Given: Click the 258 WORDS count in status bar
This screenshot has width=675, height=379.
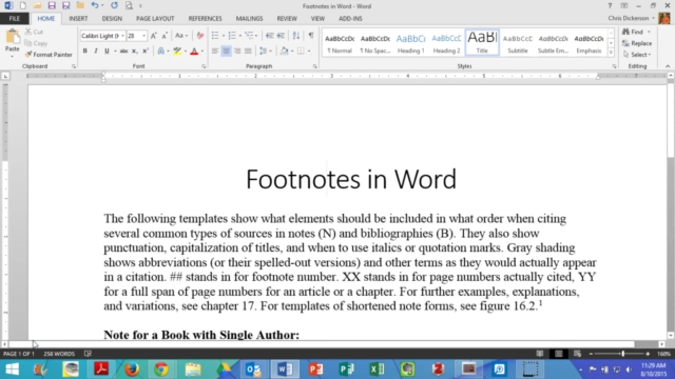Looking at the screenshot, I should (59, 353).
